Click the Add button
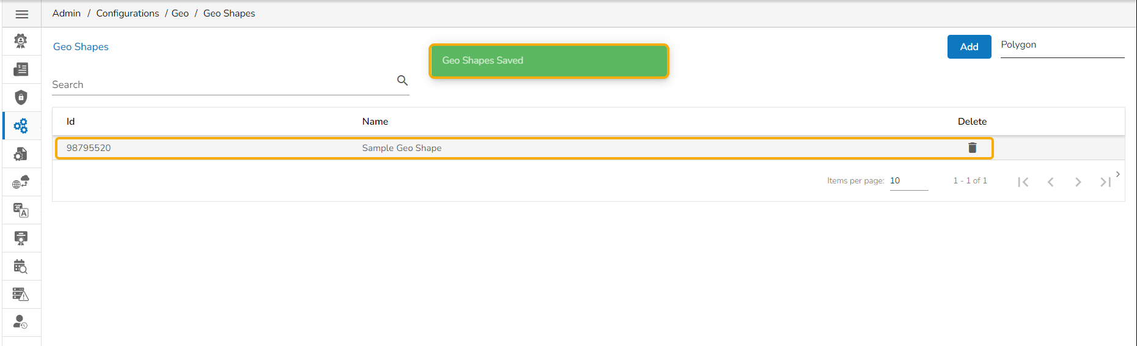This screenshot has height=346, width=1137. [969, 46]
